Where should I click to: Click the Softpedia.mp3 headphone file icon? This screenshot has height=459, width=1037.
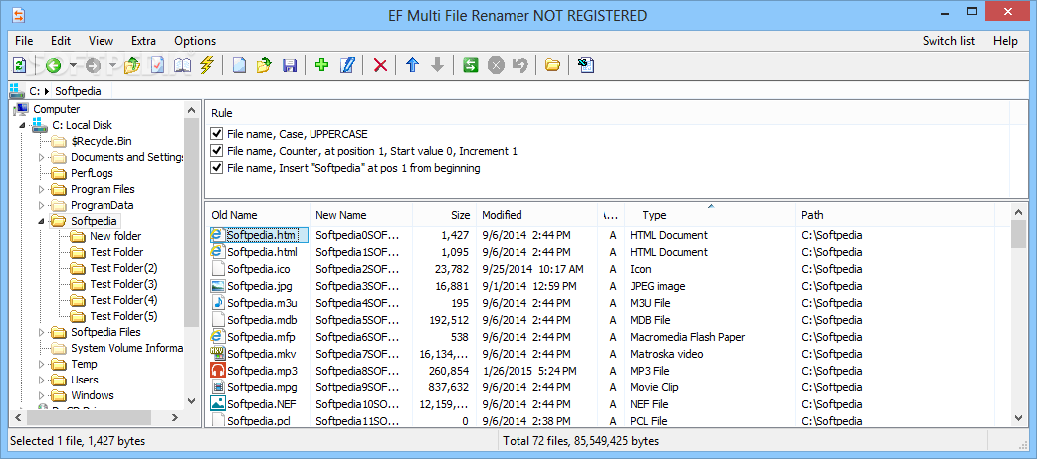click(218, 370)
